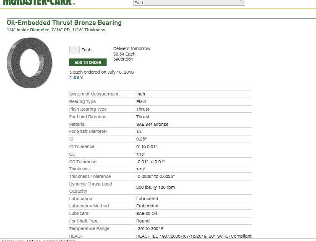Click the subtitle '1/4" Inside Diameter, 7/16" OD' text

(x=38, y=30)
